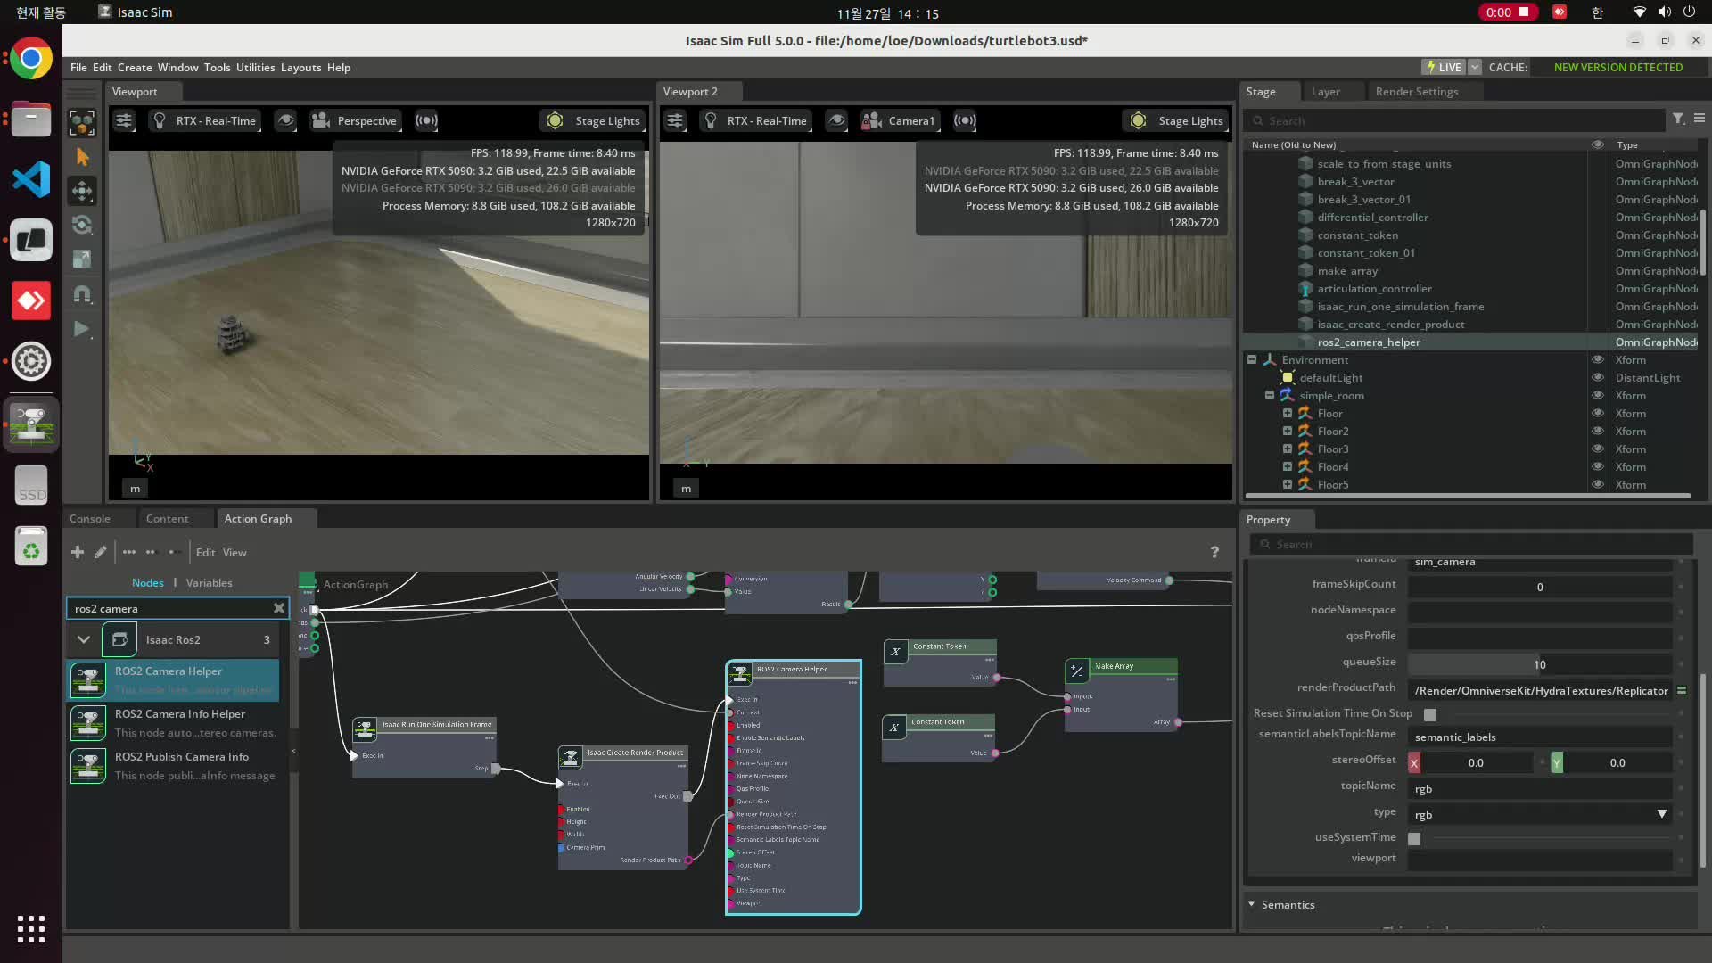Click NEW VERSION DETECTED notification
This screenshot has height=963, width=1712.
[1617, 67]
